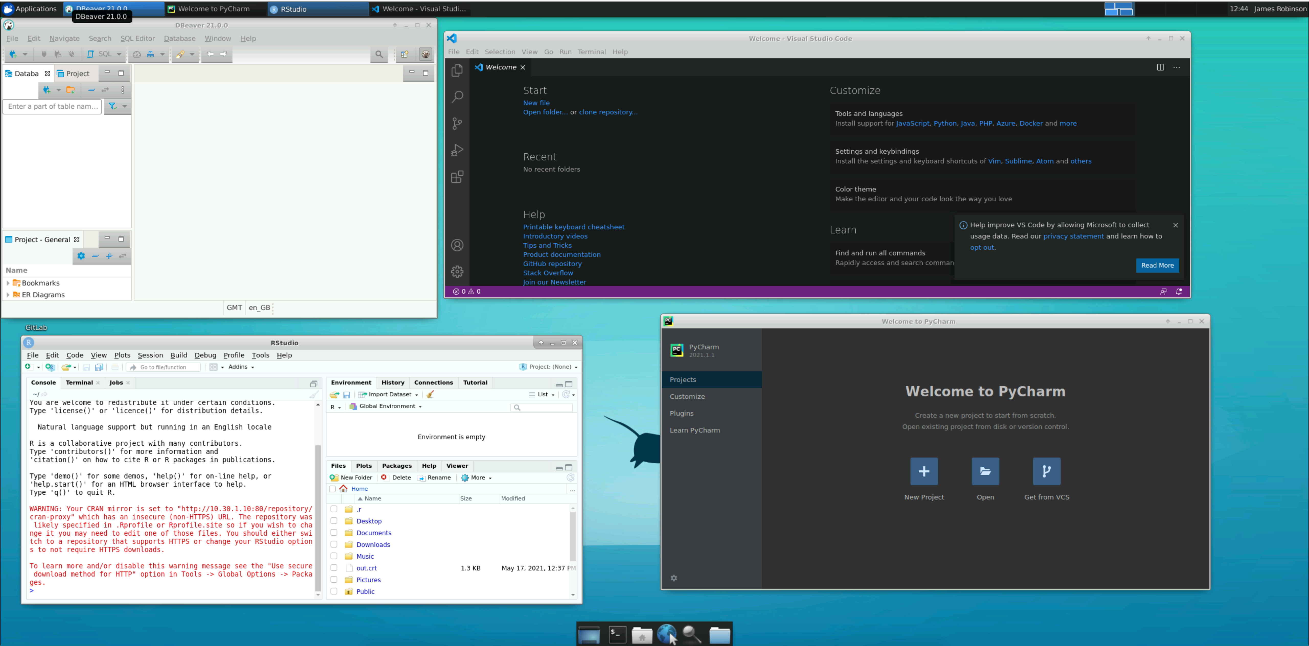Open the Session menu in RStudio
1309x646 pixels.
pos(150,355)
